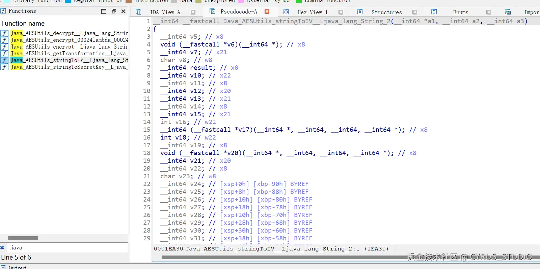Click Functions panel title icon

click(x=3, y=11)
